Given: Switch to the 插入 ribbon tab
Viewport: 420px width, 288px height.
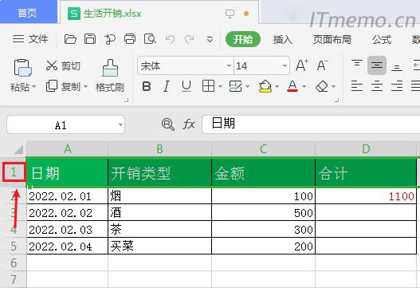Looking at the screenshot, I should 283,40.
